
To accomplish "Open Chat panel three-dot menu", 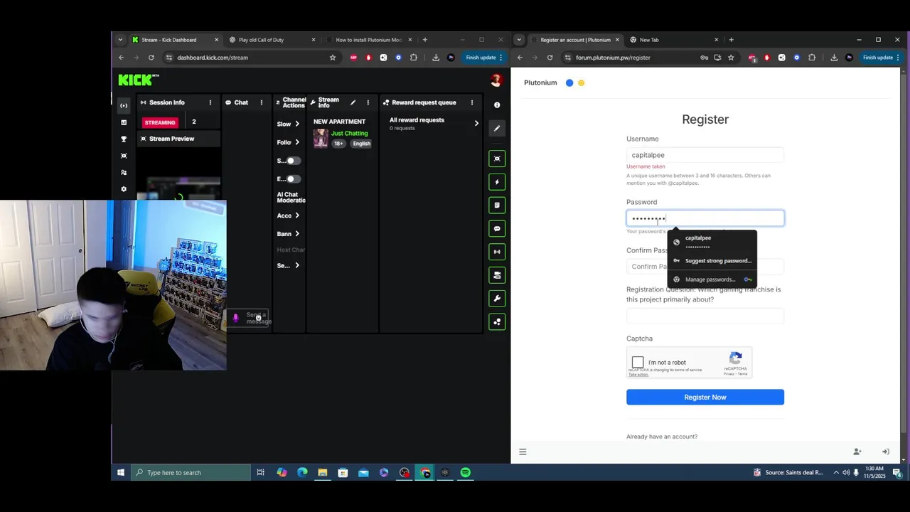I will pyautogui.click(x=261, y=102).
